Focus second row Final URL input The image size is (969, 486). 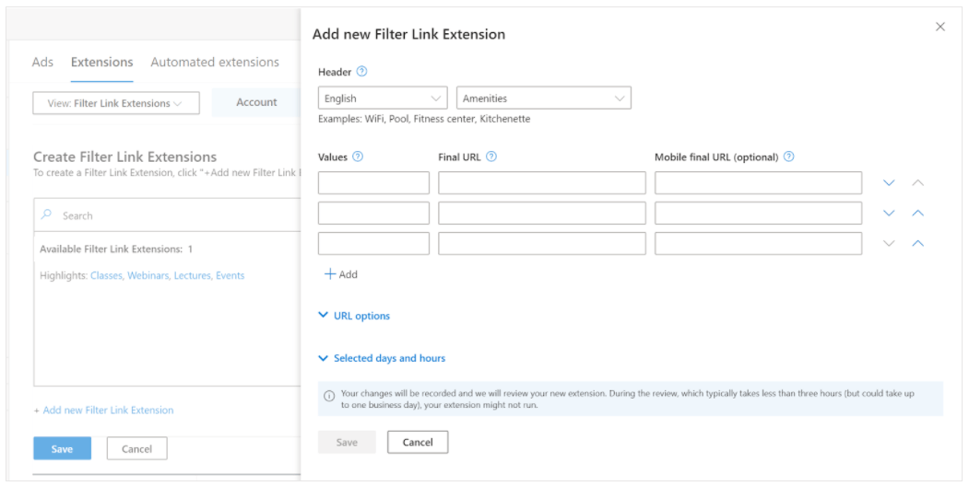click(542, 213)
